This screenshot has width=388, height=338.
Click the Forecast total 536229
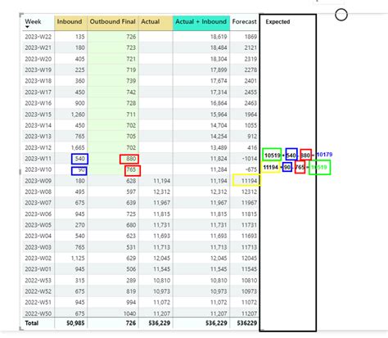pyautogui.click(x=247, y=323)
